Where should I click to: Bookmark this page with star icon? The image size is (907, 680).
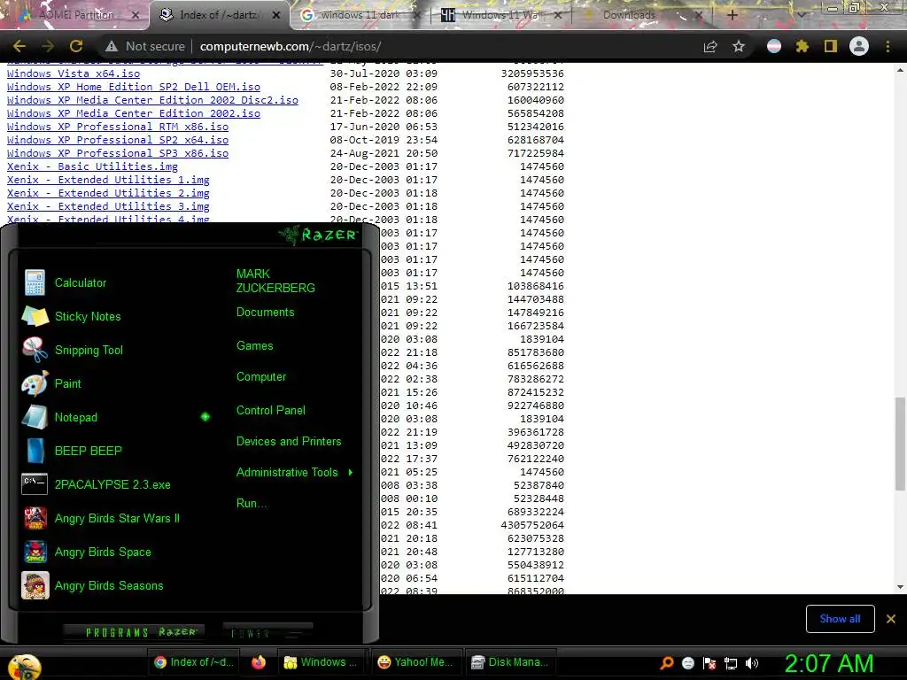point(739,46)
